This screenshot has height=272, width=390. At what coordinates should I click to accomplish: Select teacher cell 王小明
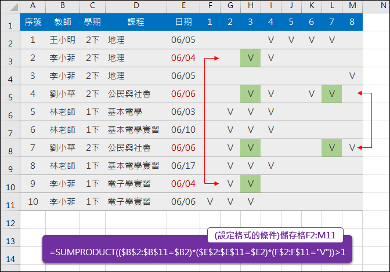[x=63, y=40]
